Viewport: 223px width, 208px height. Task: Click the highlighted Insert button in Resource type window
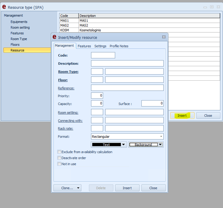point(182,116)
